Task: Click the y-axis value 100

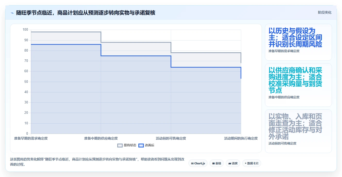Action: click(25, 30)
